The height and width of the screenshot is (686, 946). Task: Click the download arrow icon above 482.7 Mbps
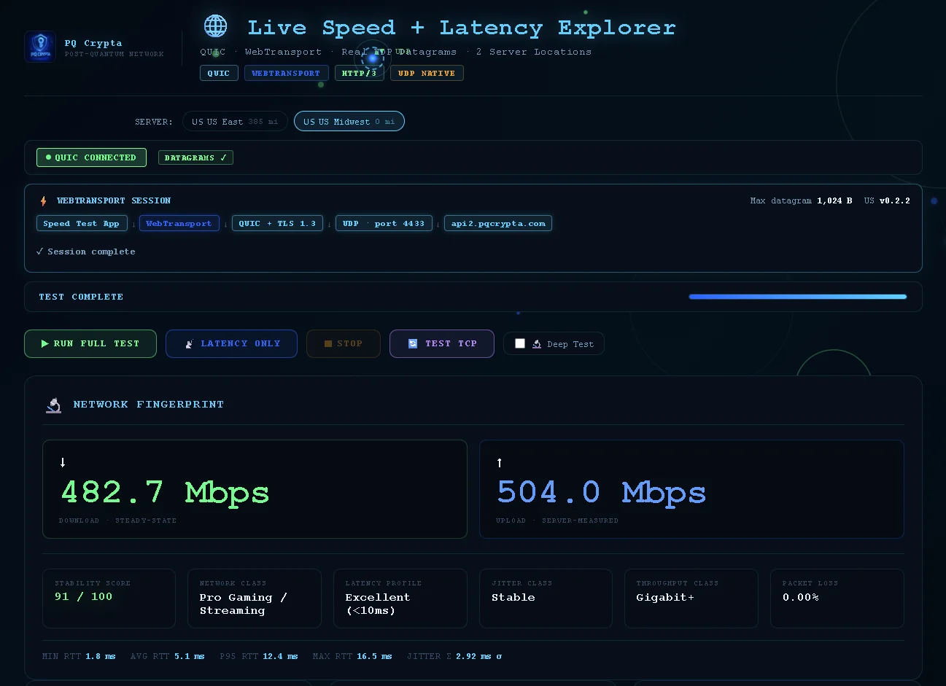[63, 462]
